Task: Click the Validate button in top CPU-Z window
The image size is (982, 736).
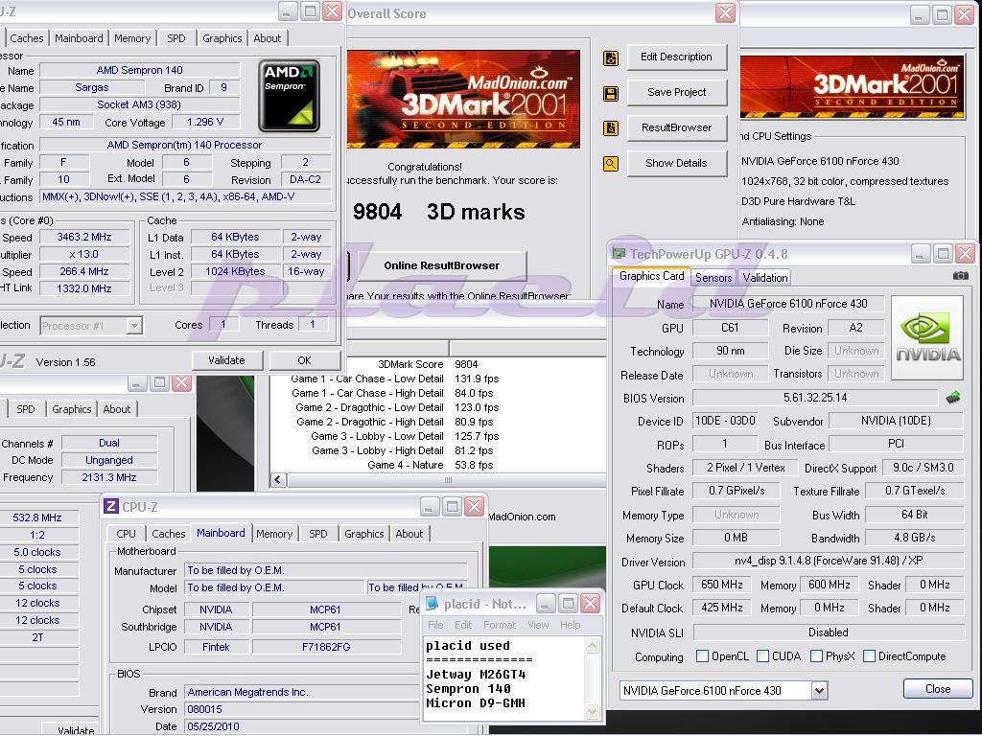Action: (x=226, y=360)
